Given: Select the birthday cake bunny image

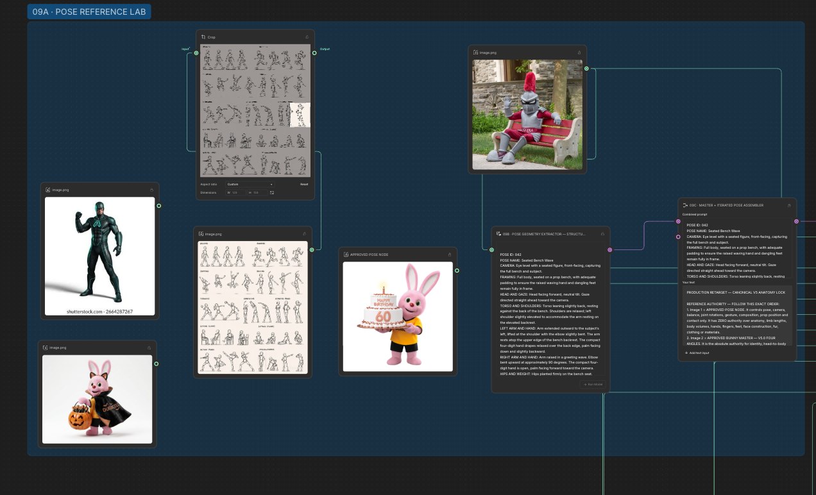Looking at the screenshot, I should [x=398, y=316].
